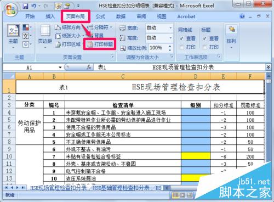
Task: Switch to Page Layout view in status bar
Action: 182,195
